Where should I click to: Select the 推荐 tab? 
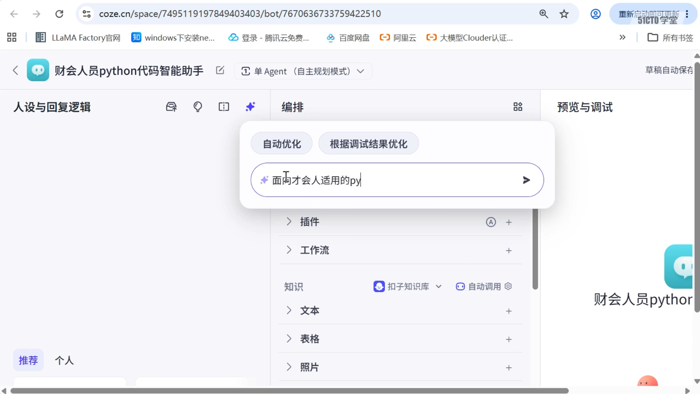tap(28, 360)
